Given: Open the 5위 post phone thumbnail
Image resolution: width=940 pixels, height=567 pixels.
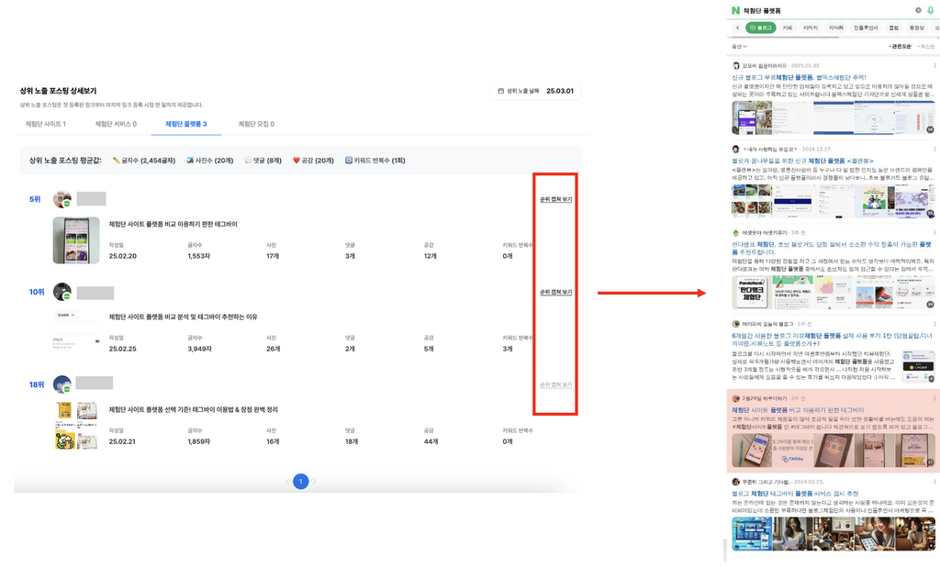Looking at the screenshot, I should [76, 240].
